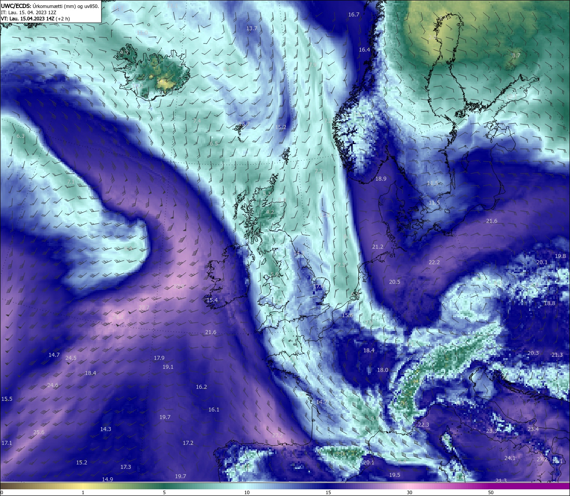
Task: Click the IT: Lau. 15.04.2023 12Z line
Action: click(28, 12)
